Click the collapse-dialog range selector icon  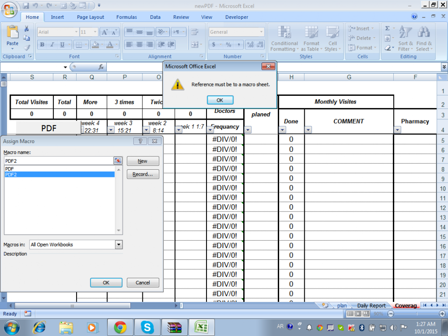pyautogui.click(x=118, y=161)
